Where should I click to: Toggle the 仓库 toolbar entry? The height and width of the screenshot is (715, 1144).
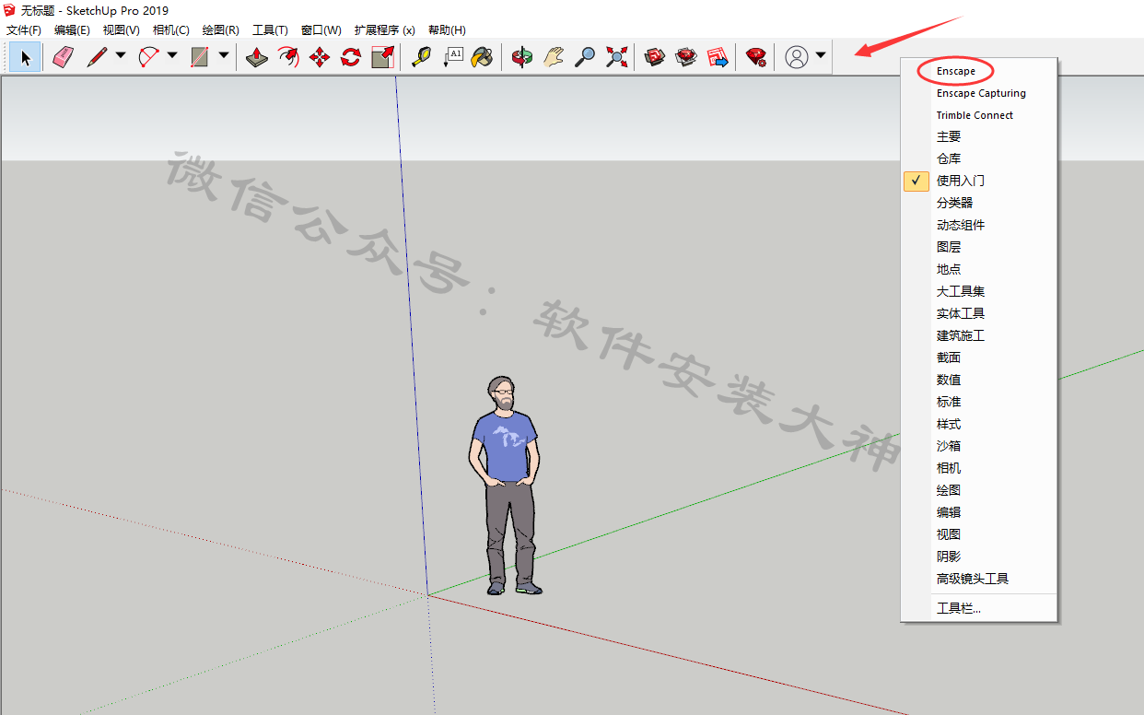(x=979, y=158)
